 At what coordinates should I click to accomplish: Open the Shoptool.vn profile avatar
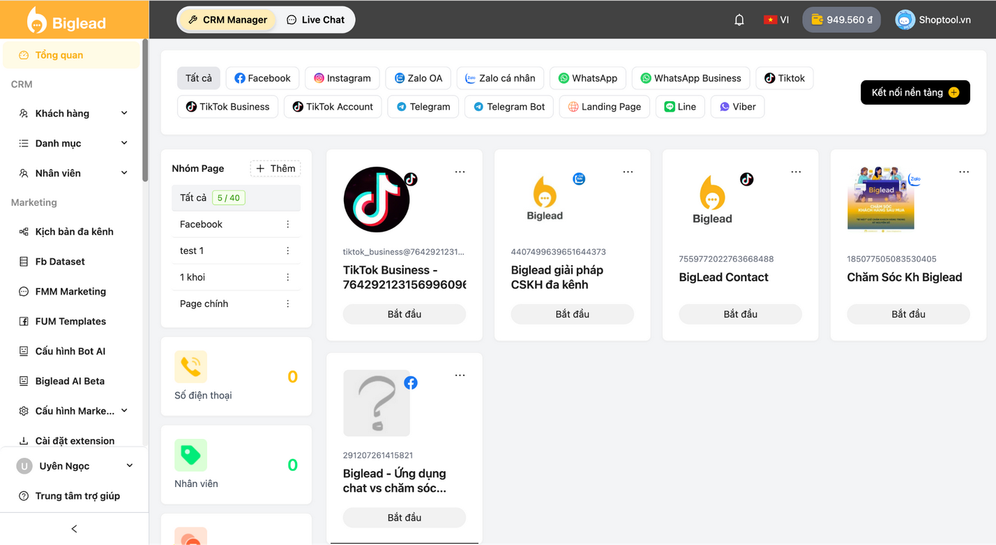point(905,20)
